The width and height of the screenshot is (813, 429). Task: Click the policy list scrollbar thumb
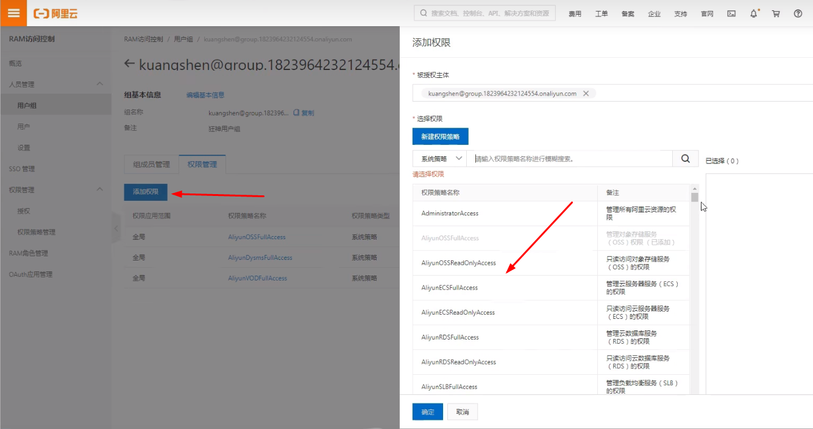[694, 197]
